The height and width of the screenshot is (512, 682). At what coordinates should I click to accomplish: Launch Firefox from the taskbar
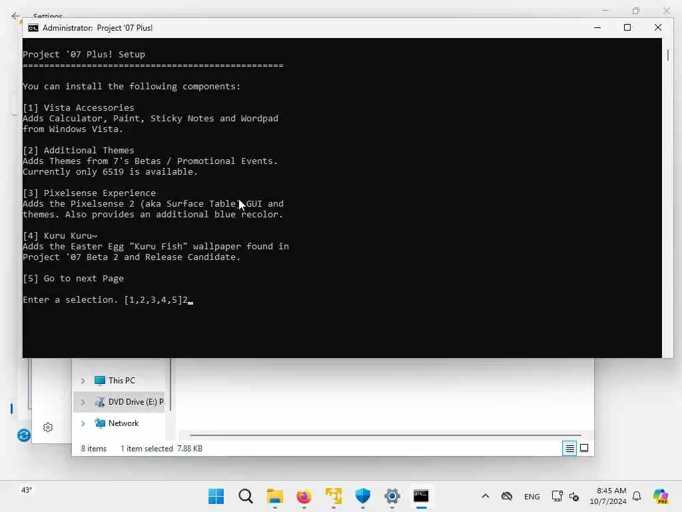point(304,496)
